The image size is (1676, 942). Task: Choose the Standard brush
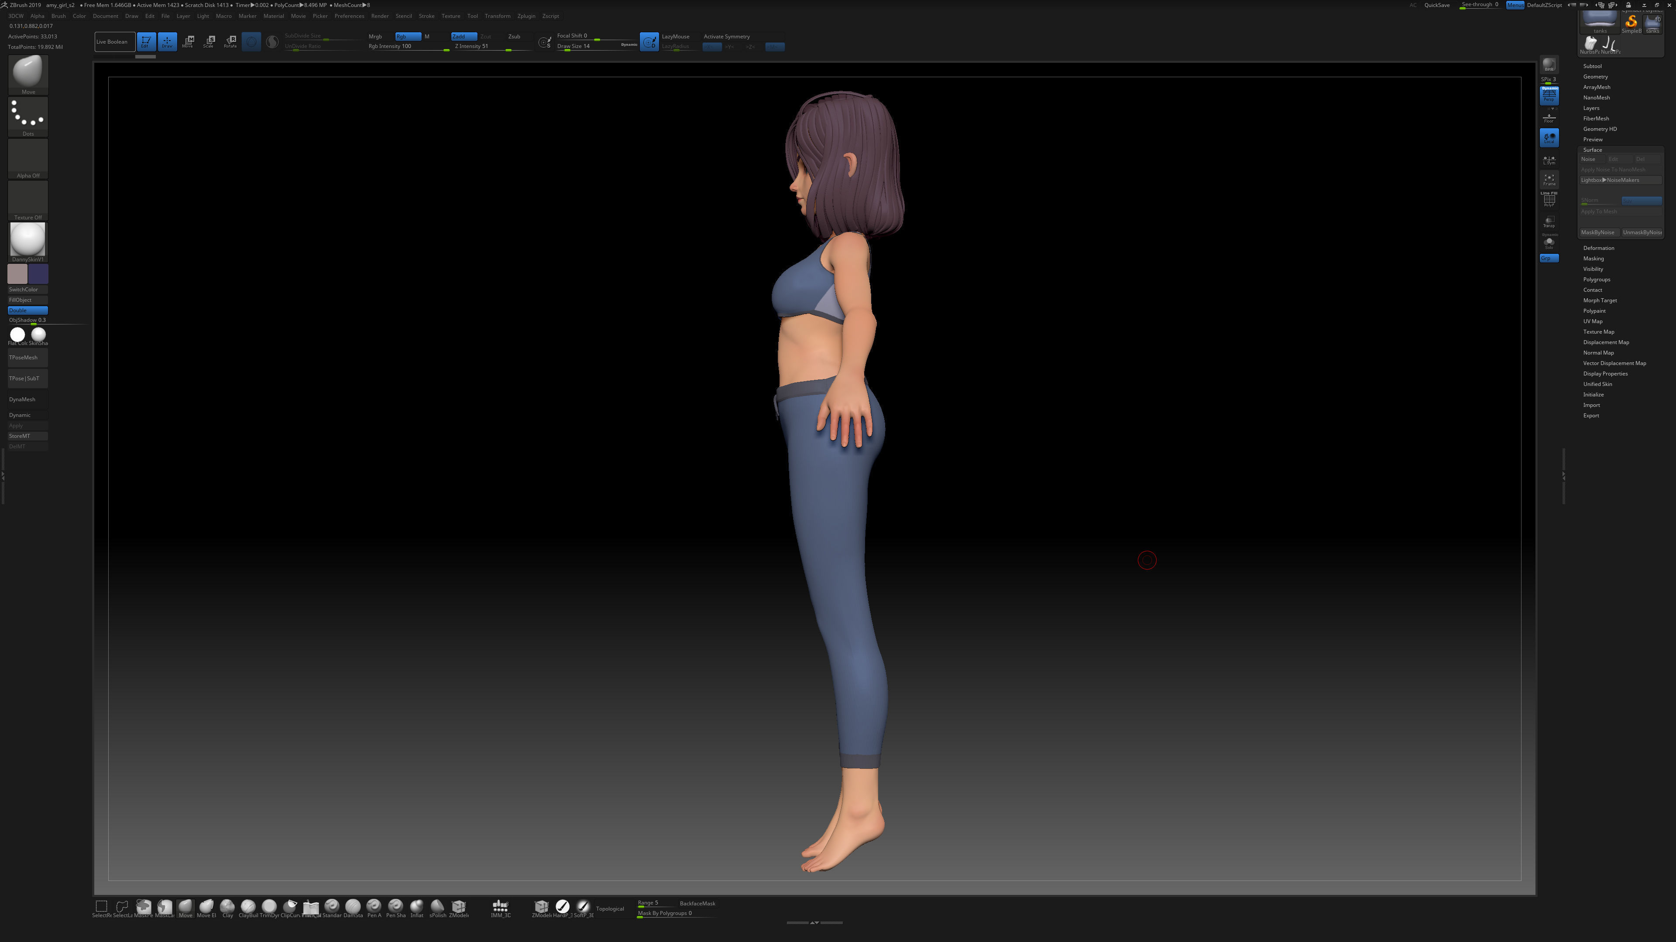332,908
